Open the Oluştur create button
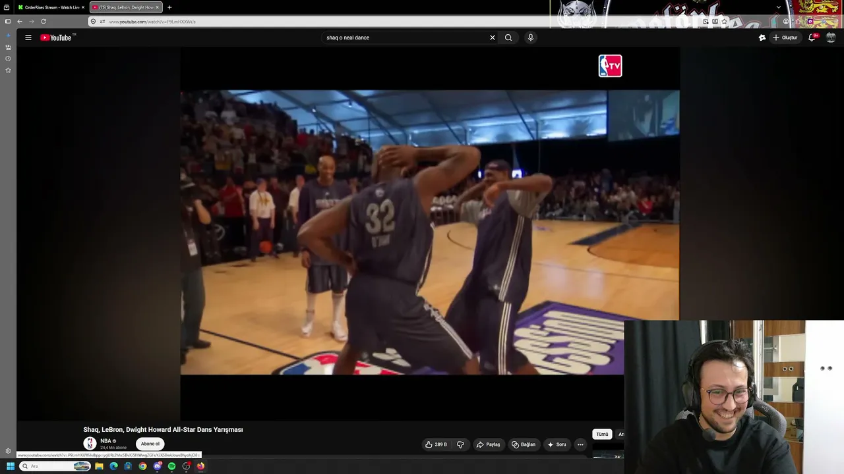Screen dimensions: 844x474 [x=785, y=38]
